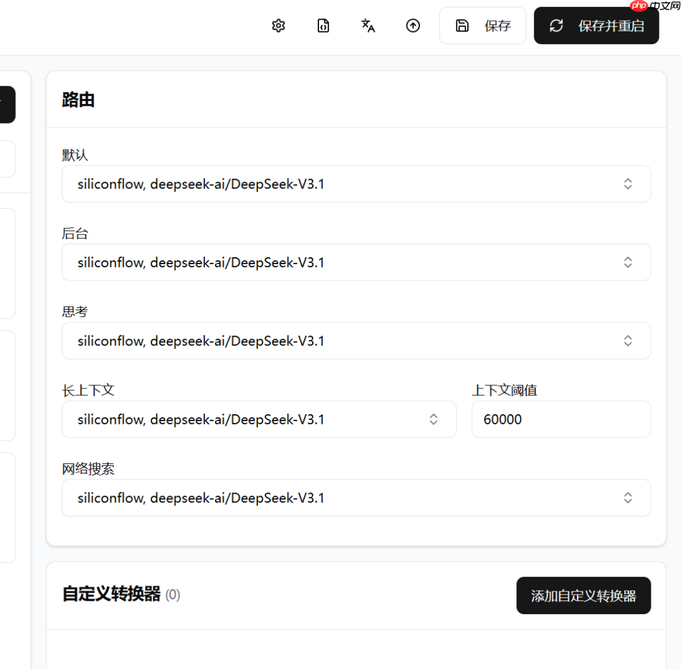Click the 上下文阈值 value field showing 60000
Screen dimensions: 681x669
click(561, 419)
